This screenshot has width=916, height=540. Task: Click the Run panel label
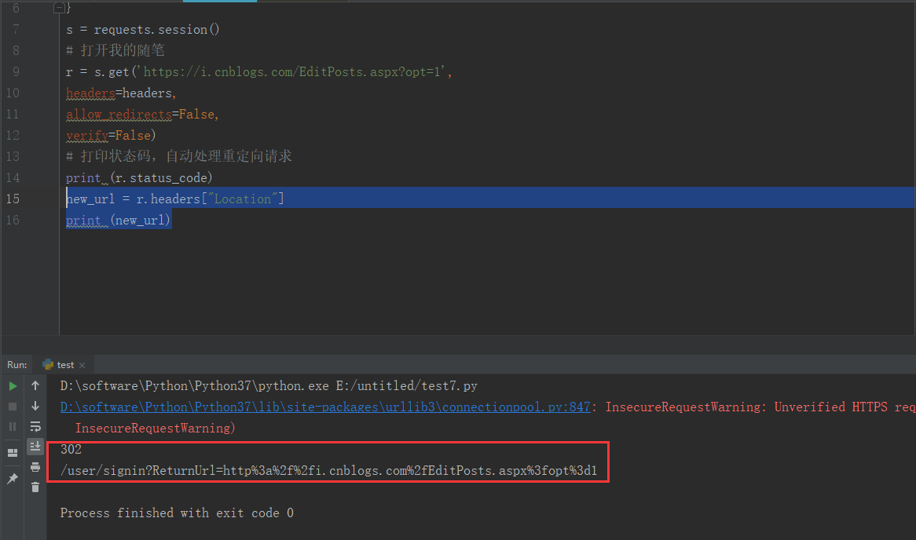point(16,365)
